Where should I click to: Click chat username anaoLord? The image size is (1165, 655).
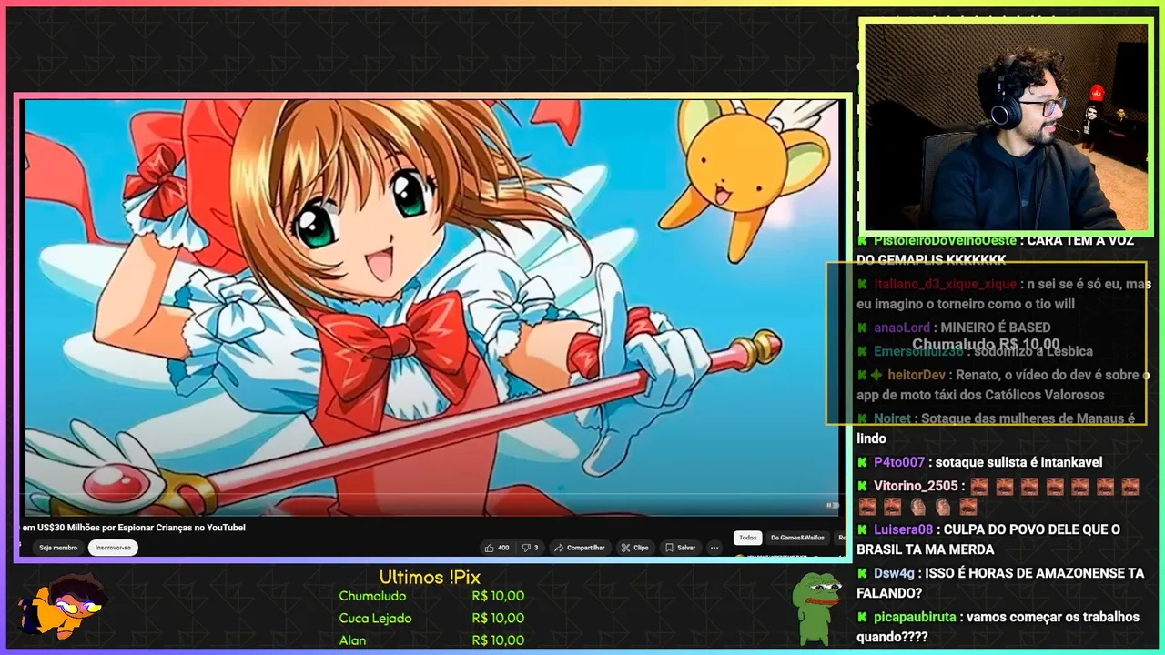tap(902, 327)
